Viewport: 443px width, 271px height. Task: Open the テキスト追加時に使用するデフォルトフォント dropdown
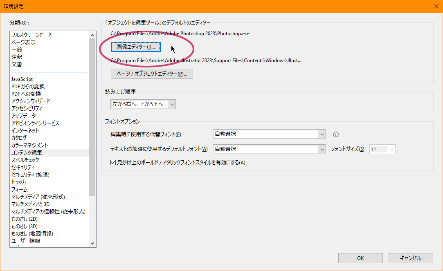[x=322, y=149]
